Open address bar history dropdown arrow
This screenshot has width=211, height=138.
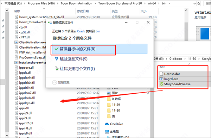(x=194, y=4)
